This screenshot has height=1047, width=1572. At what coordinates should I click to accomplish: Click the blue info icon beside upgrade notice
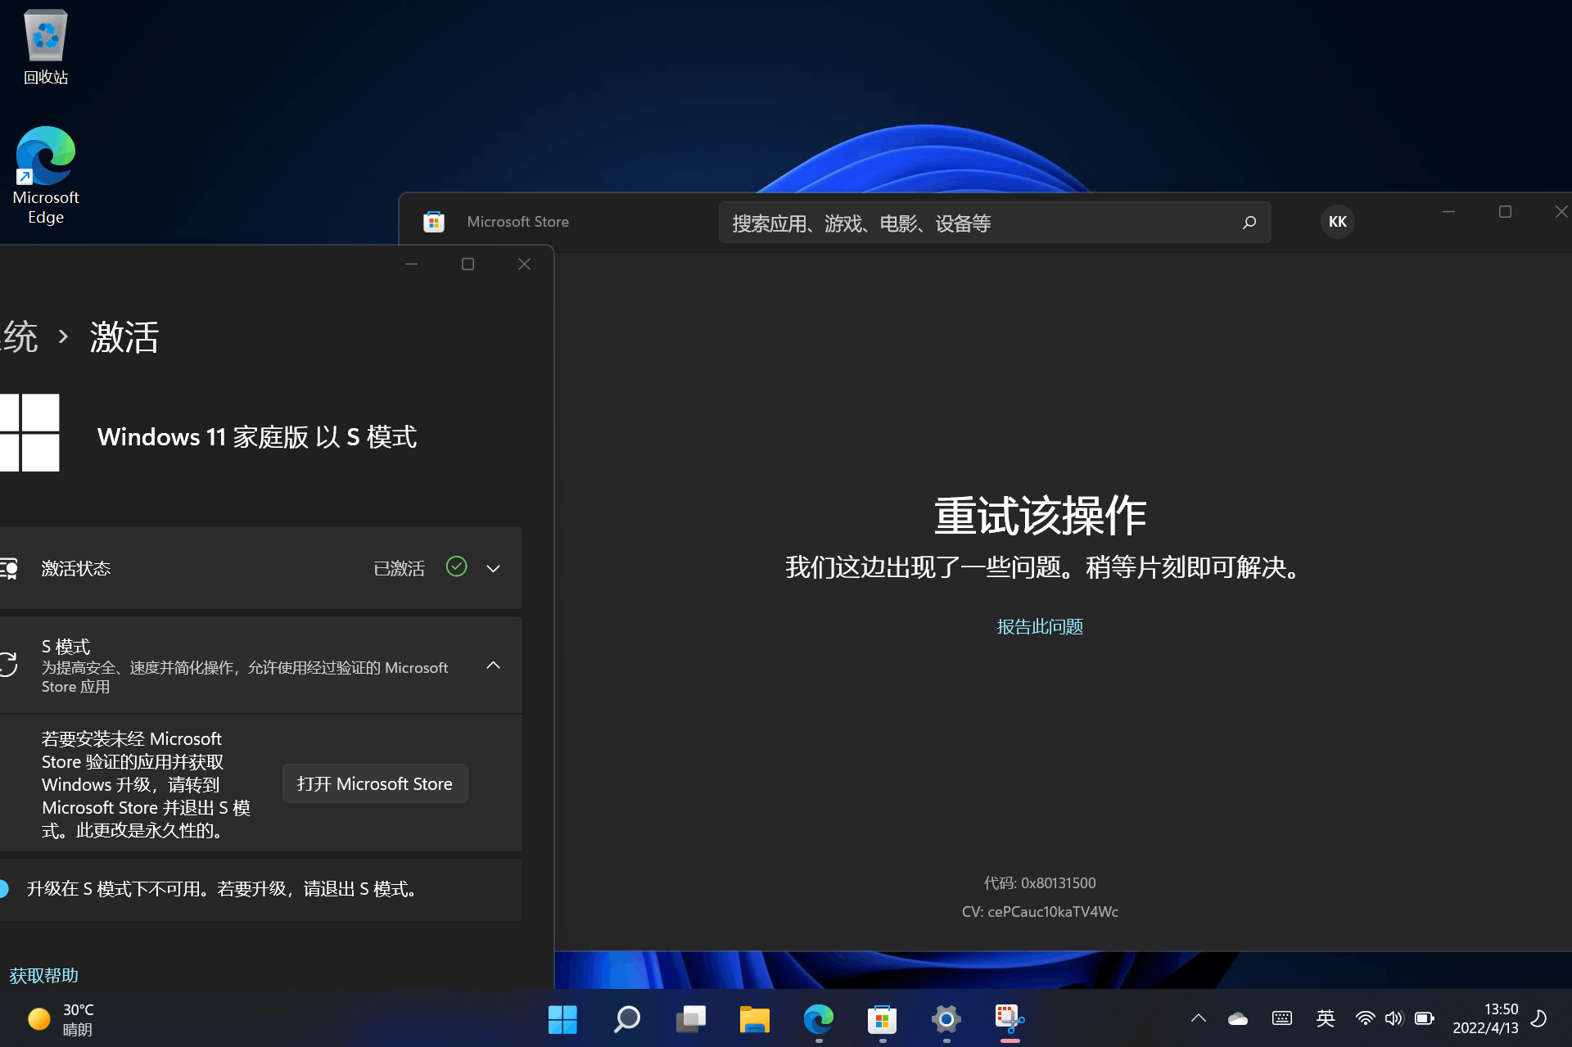pyautogui.click(x=4, y=888)
